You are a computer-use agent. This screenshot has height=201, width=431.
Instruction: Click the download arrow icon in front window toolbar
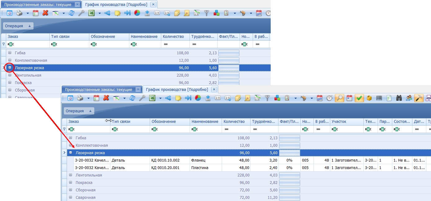[208, 98]
